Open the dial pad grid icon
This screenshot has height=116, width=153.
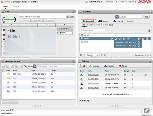tap(68, 17)
